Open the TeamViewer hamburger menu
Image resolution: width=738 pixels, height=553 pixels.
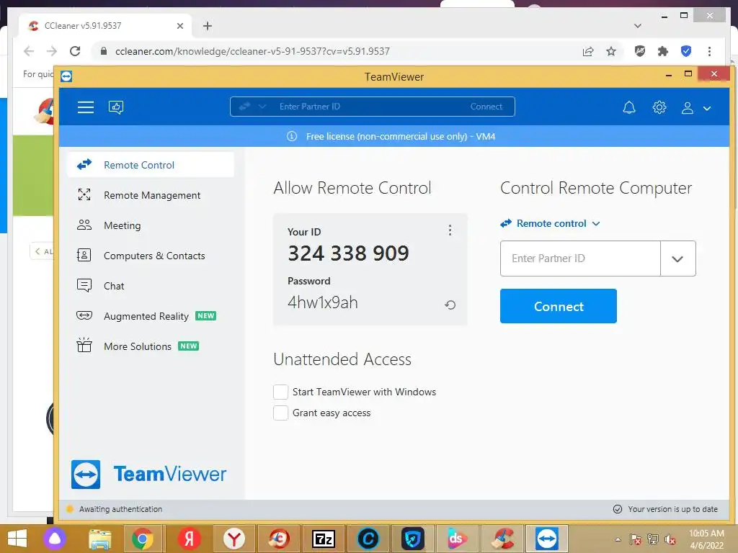tap(85, 107)
